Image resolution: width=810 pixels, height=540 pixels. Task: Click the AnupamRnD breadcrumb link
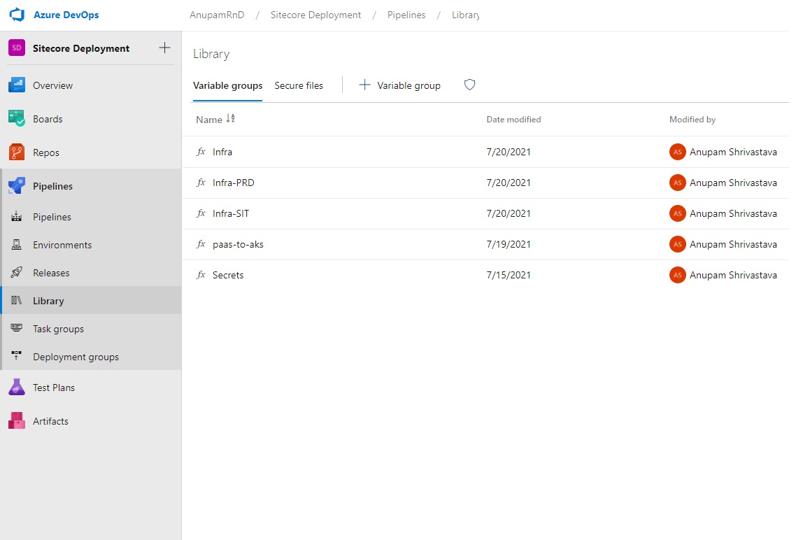click(217, 14)
